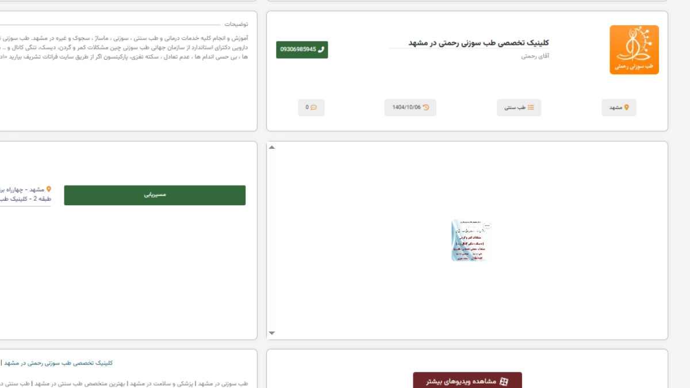Click the orange pin beside the address
690x388 pixels.
pos(49,189)
